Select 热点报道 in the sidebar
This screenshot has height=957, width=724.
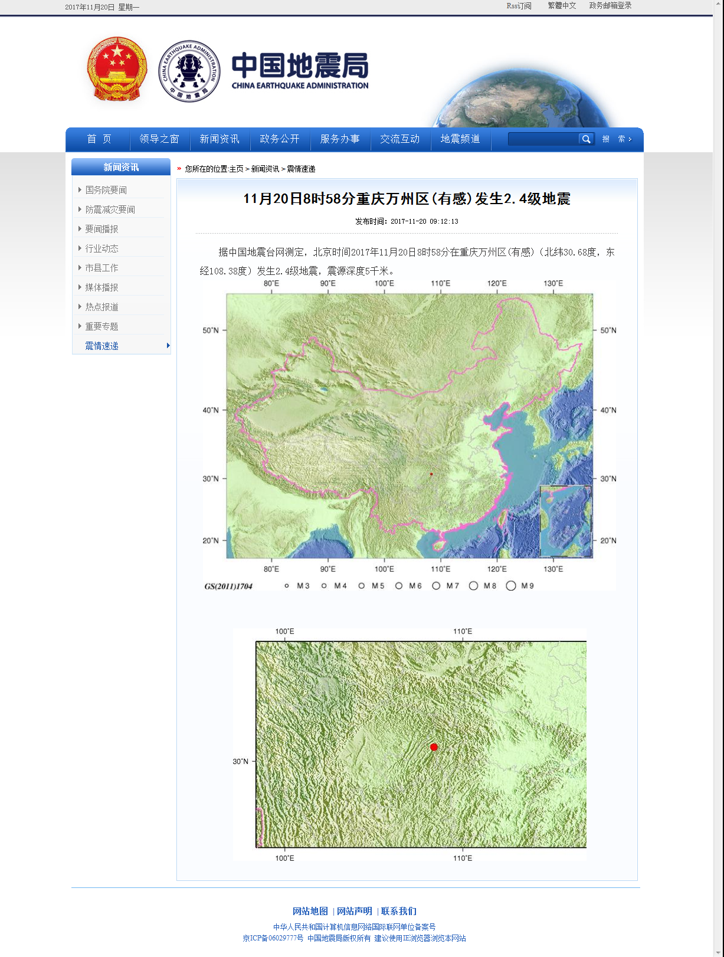pos(101,307)
